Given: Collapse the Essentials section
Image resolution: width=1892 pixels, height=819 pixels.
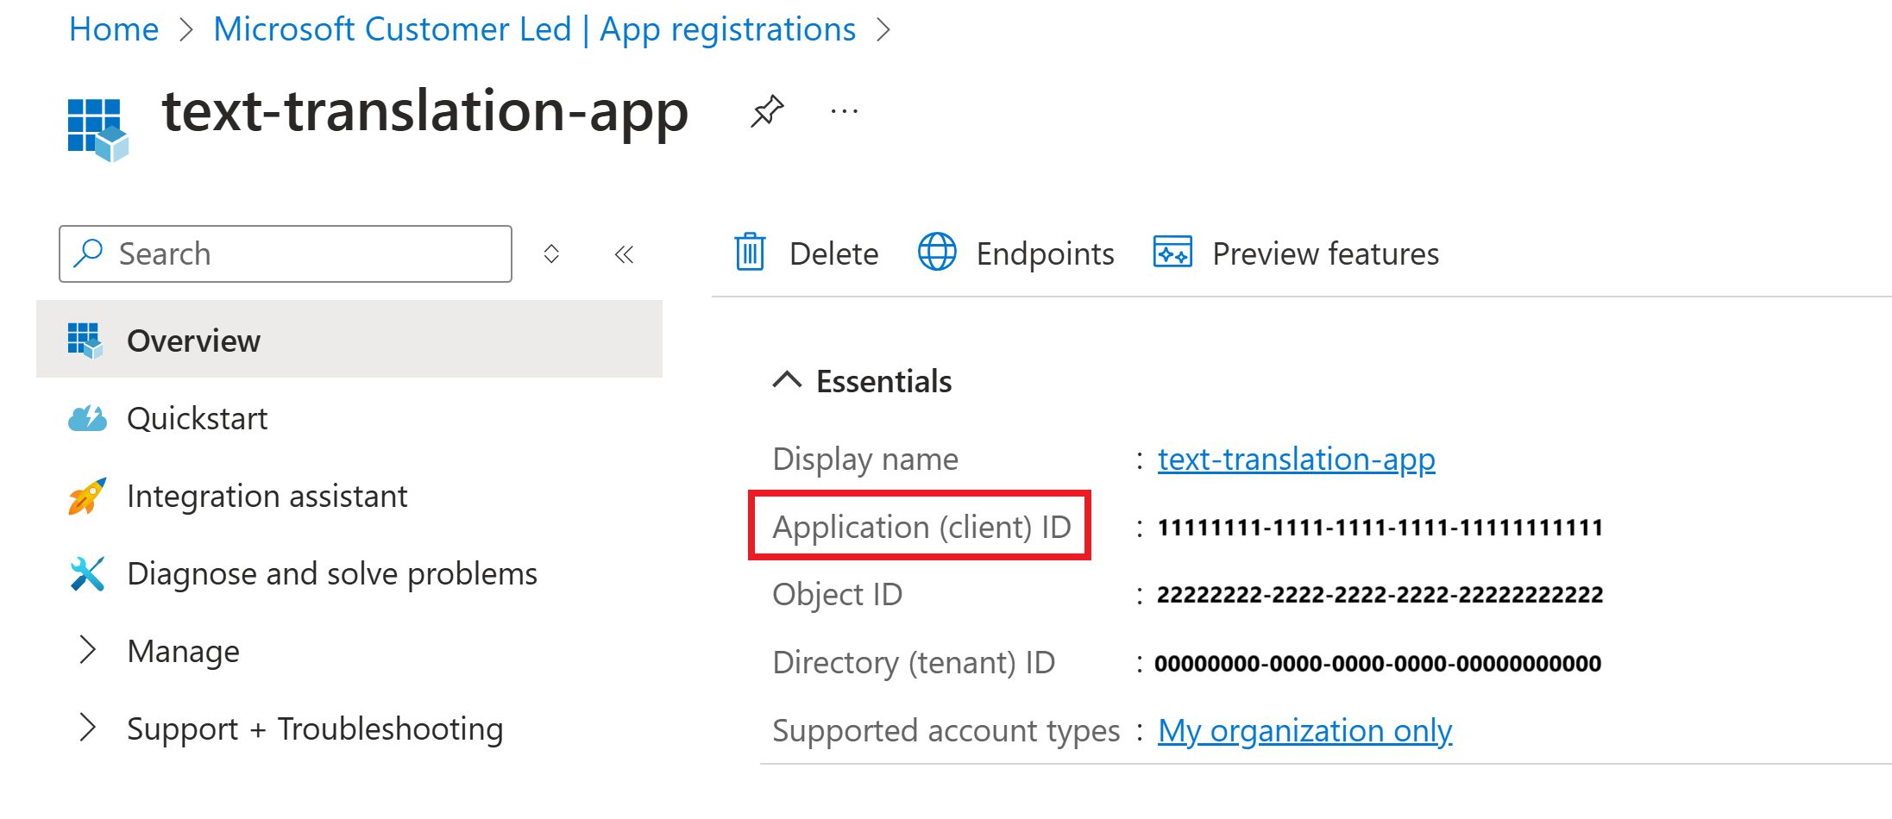Looking at the screenshot, I should coord(787,380).
